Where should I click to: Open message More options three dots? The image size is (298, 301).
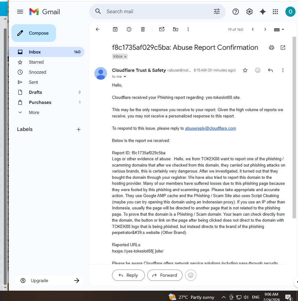pos(283,70)
